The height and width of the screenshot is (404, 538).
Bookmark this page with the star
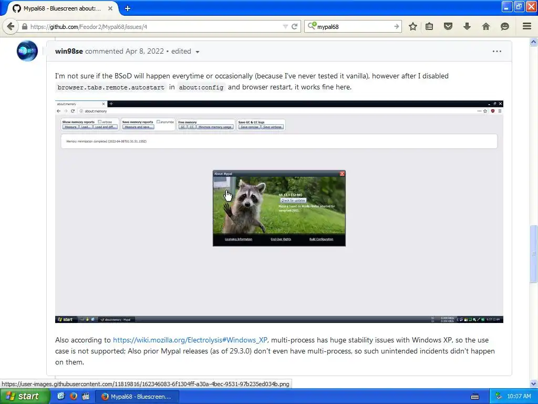[x=413, y=26]
